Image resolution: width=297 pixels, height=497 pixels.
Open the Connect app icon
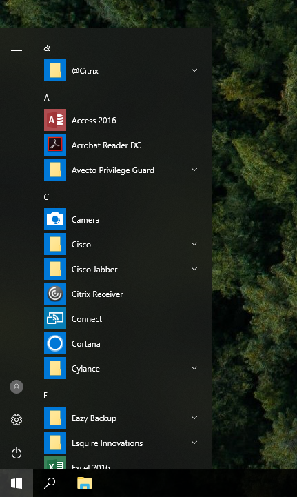click(55, 318)
